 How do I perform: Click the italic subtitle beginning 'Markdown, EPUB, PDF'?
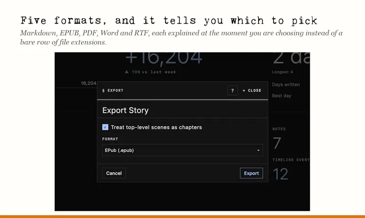181,37
